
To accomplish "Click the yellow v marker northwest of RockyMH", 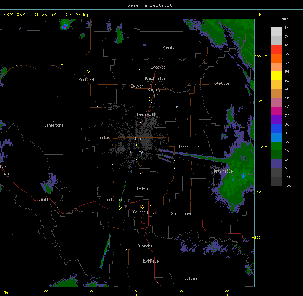I will coord(62,65).
